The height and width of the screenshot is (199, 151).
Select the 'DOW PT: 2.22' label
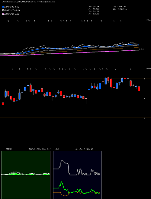click(12, 14)
